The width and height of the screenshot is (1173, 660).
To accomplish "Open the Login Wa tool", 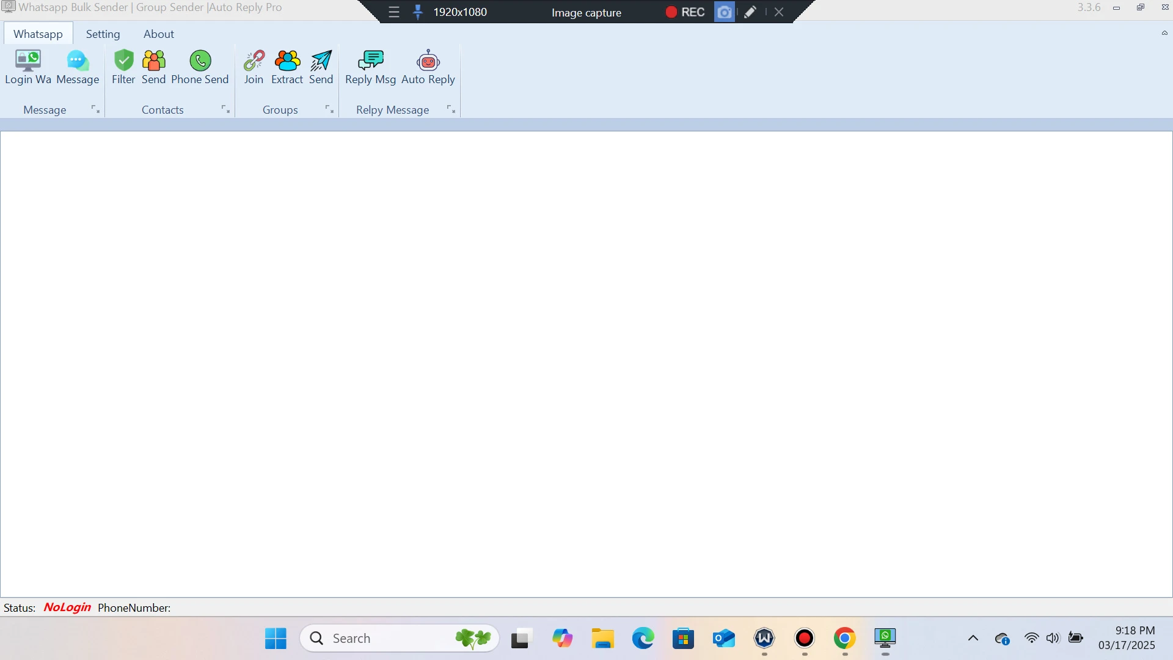I will (x=28, y=67).
